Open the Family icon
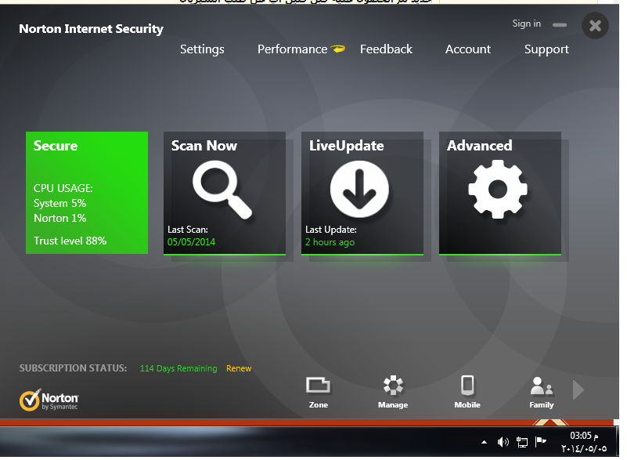This screenshot has height=460, width=627. (542, 393)
